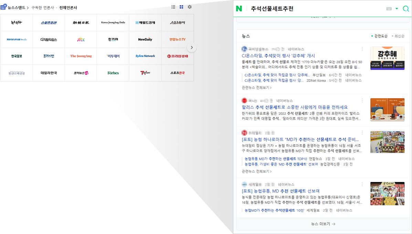412x234 pixels.
Task: Open the 한국일보 press logo
Action: point(17,56)
